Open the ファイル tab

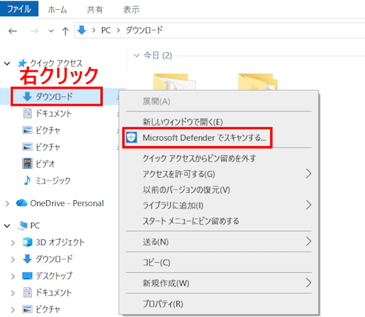pyautogui.click(x=19, y=9)
